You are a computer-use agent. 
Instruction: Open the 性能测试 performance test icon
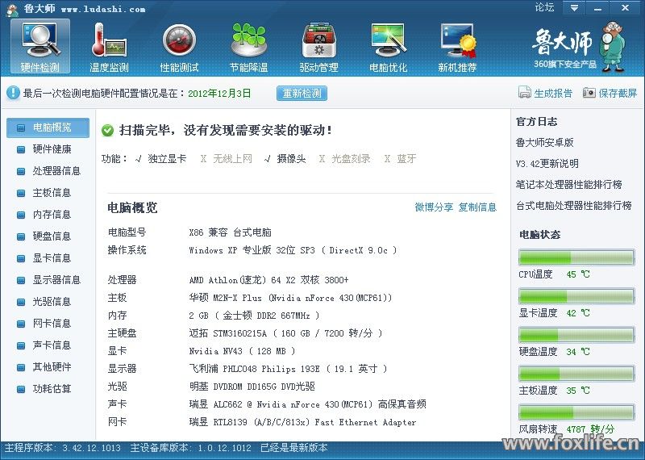click(179, 39)
